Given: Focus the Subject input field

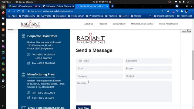Looking at the screenshot, I should pyautogui.click(x=148, y=76).
